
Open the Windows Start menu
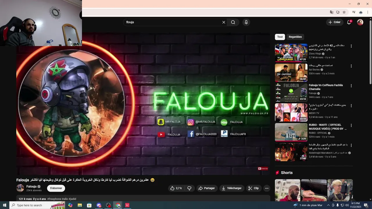(4, 205)
